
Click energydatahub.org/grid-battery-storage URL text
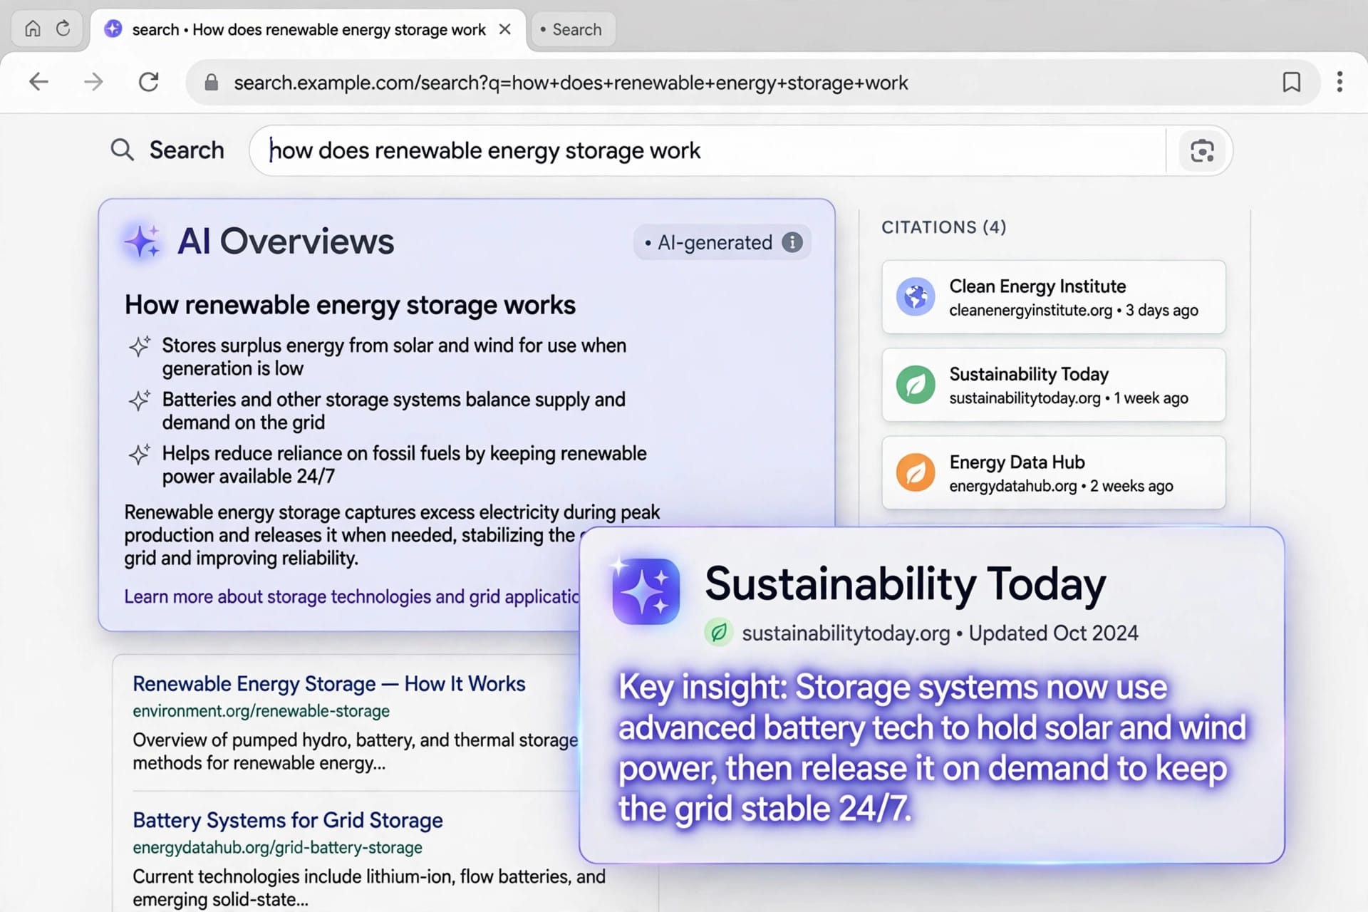[277, 848]
